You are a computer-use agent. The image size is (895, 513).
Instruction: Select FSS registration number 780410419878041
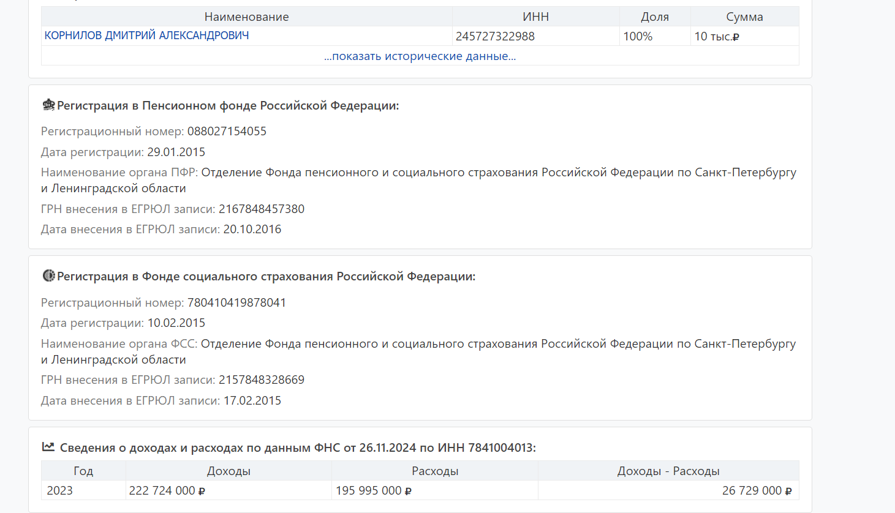(236, 302)
